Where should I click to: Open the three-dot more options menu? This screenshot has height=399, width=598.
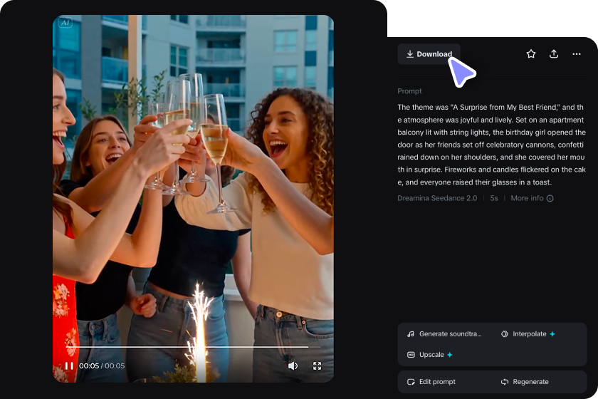point(577,54)
